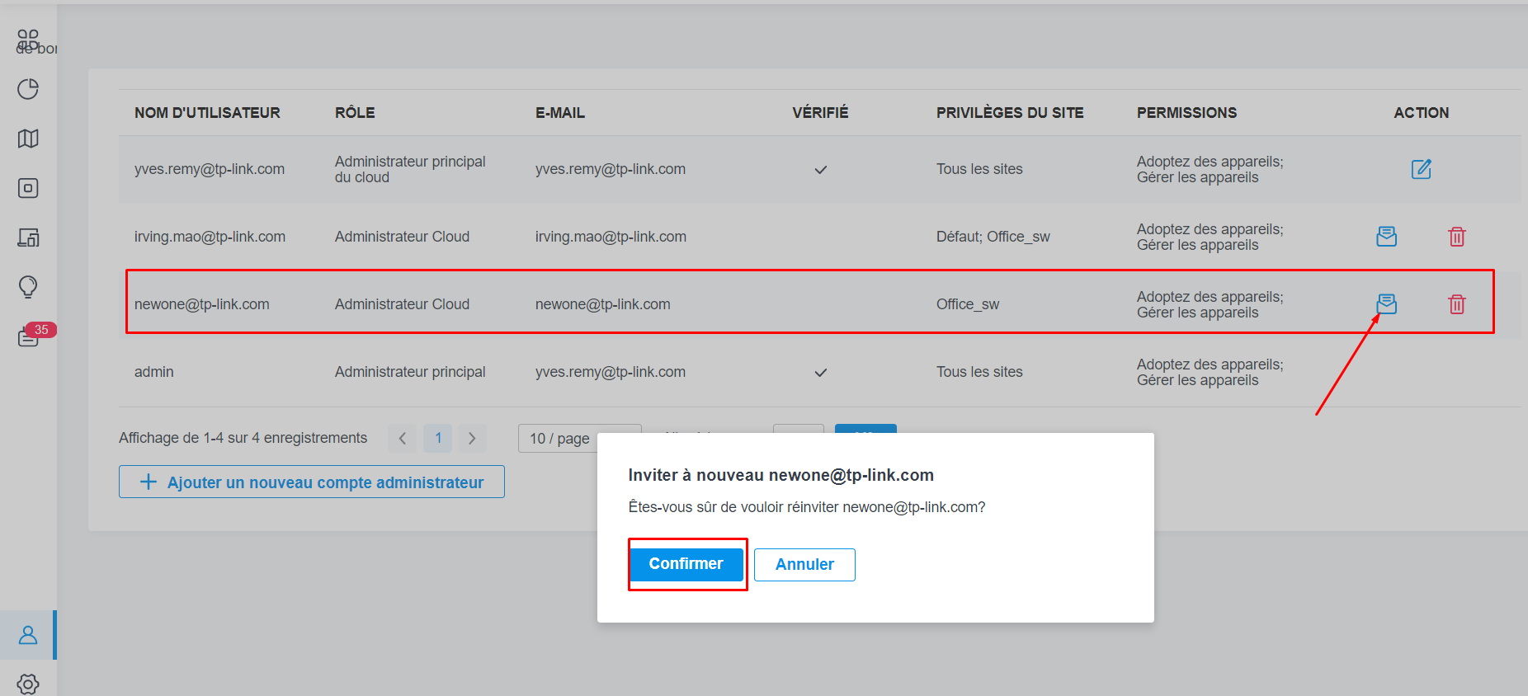Image resolution: width=1528 pixels, height=696 pixels.
Task: Click 'Administrateur principal du cloud' role cell
Action: coord(410,169)
